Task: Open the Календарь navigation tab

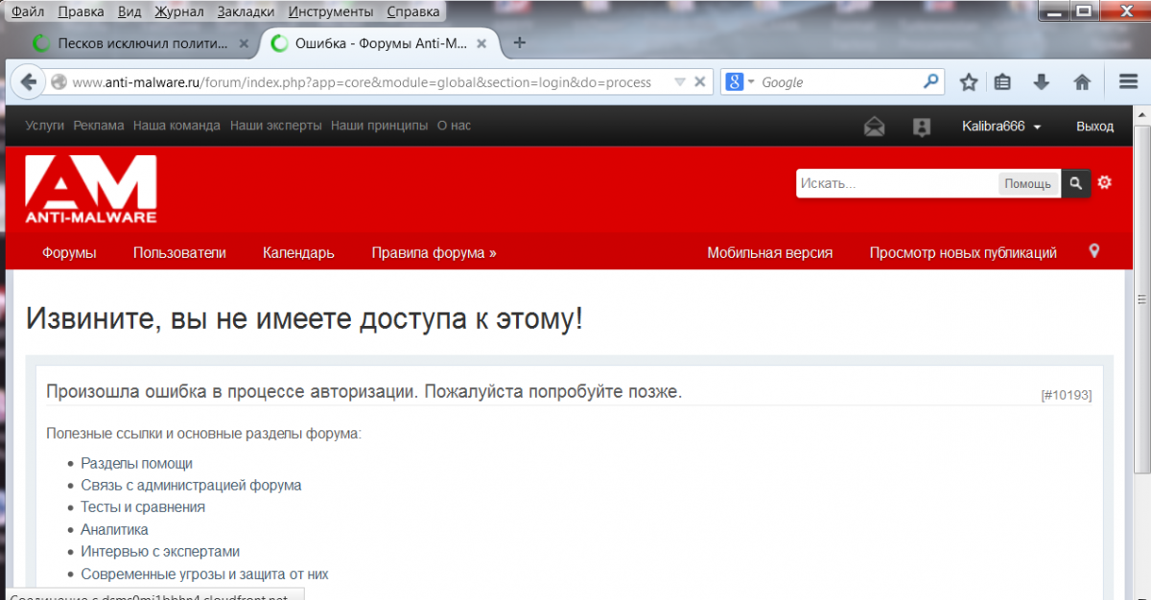Action: 298,253
